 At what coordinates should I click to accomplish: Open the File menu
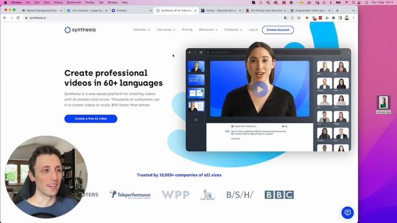tap(28, 2)
